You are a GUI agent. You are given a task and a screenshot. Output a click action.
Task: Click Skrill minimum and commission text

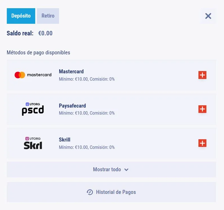pos(87,147)
